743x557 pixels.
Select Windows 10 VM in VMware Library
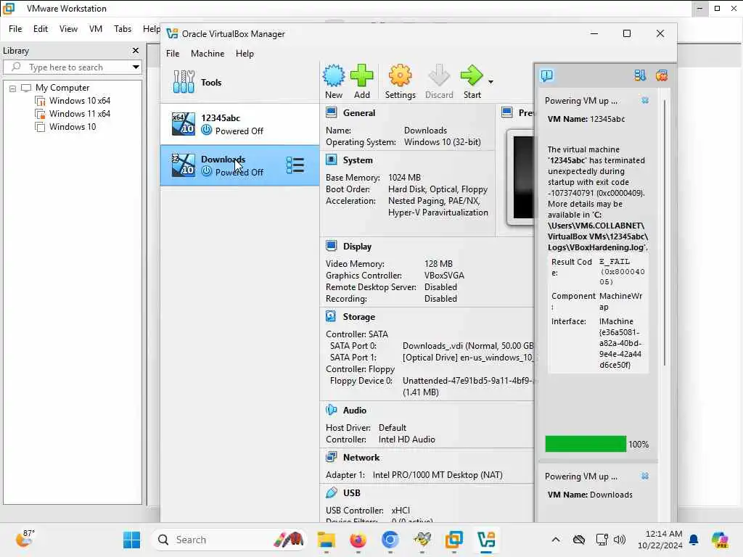[66, 127]
